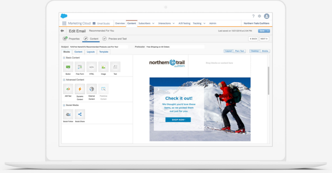Select the Dynamic Content block
The height and width of the screenshot is (173, 332).
[80, 89]
